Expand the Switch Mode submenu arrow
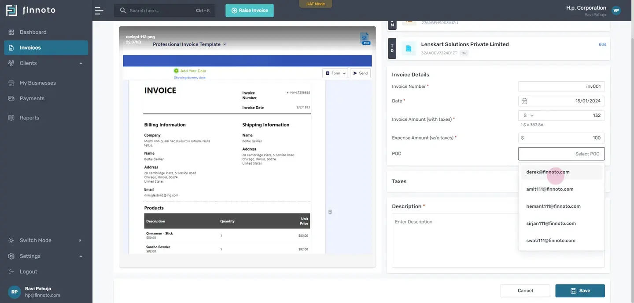This screenshot has width=634, height=303. tap(80, 241)
